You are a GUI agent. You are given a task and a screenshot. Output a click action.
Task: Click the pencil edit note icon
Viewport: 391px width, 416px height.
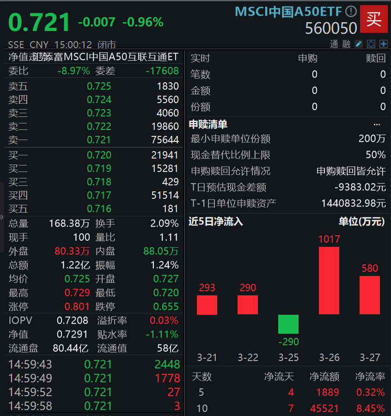pyautogui.click(x=359, y=44)
